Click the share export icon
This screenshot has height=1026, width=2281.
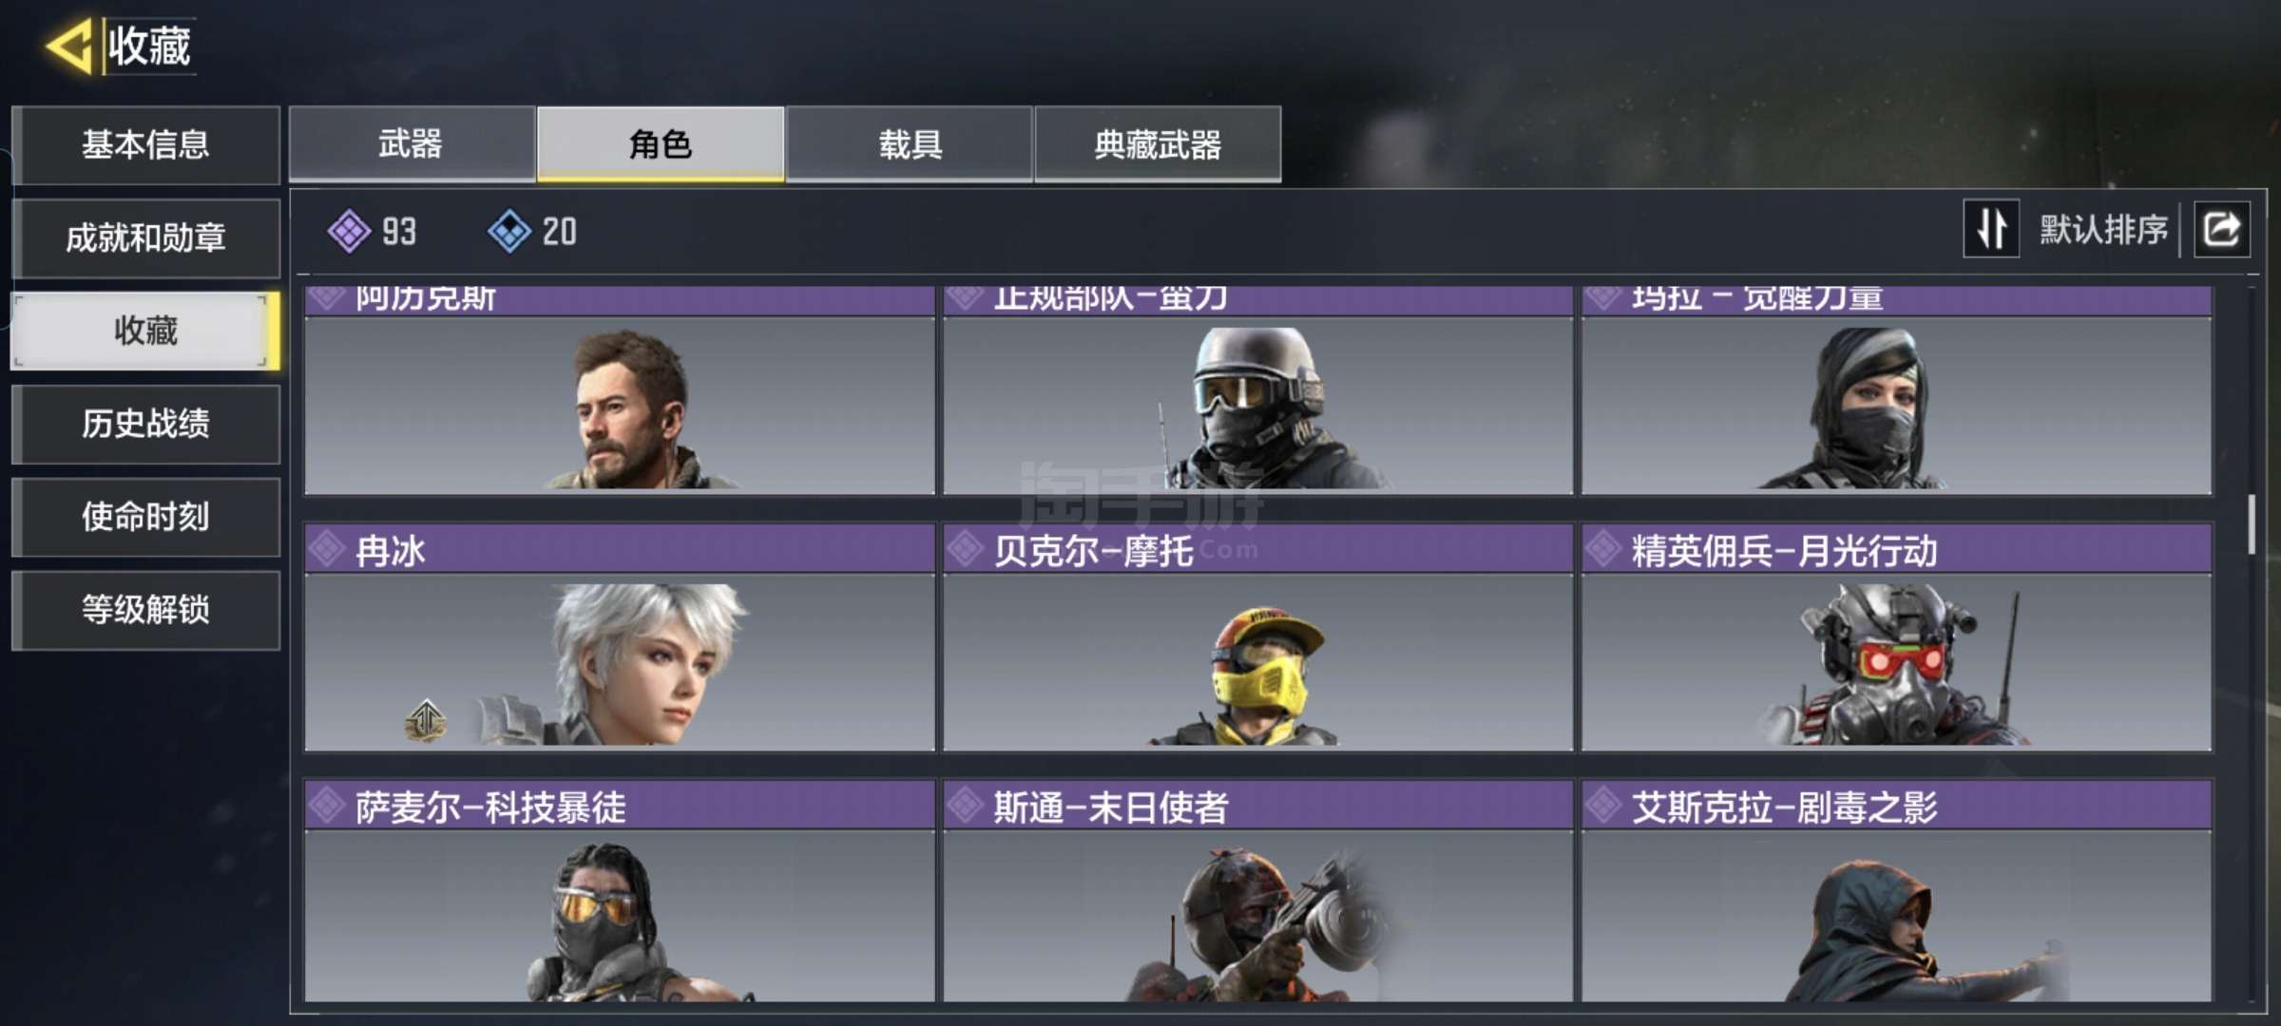[2221, 230]
